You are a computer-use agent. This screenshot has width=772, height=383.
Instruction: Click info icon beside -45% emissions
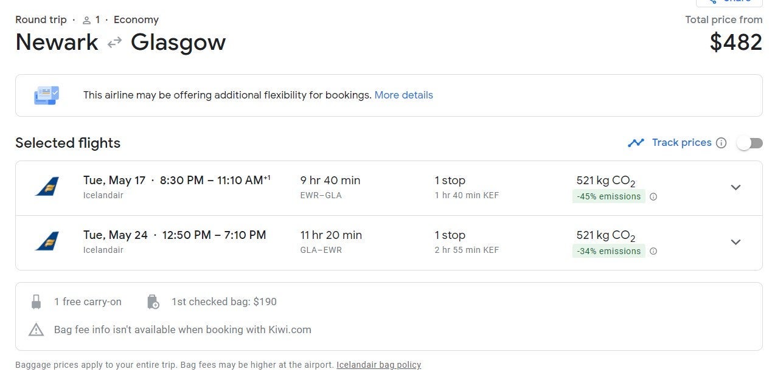pos(653,197)
